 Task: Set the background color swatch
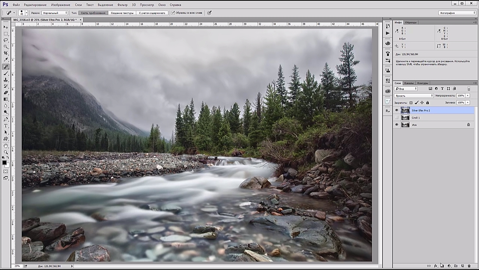(7, 165)
